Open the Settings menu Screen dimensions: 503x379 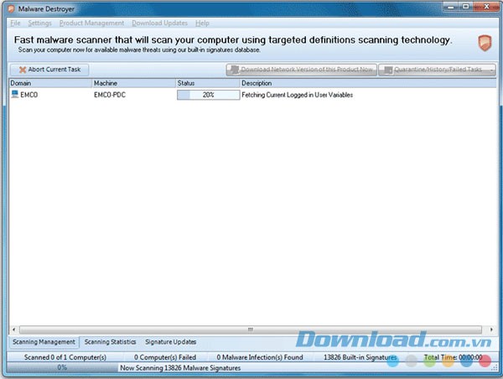point(39,23)
